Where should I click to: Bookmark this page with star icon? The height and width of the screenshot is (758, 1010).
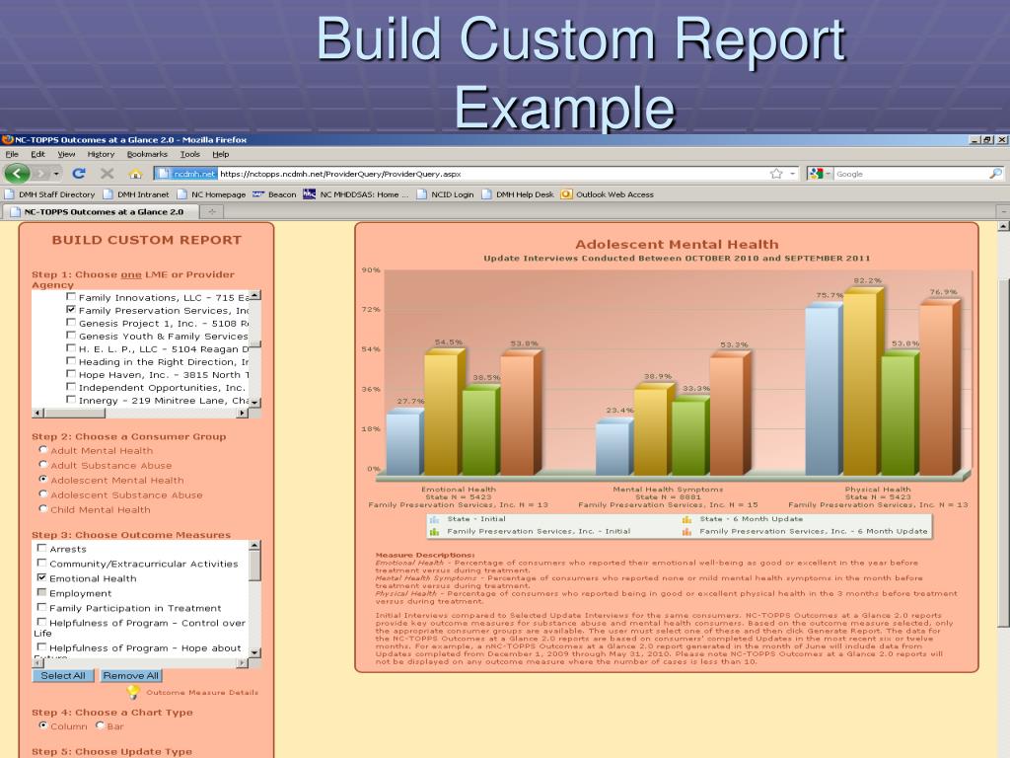point(776,174)
